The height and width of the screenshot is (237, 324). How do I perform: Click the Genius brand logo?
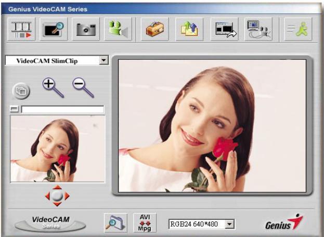point(284,222)
